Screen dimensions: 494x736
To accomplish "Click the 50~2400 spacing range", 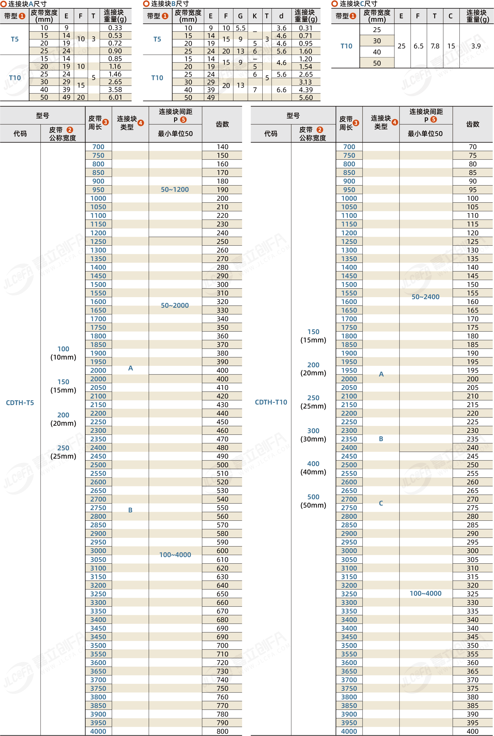I will point(425,297).
